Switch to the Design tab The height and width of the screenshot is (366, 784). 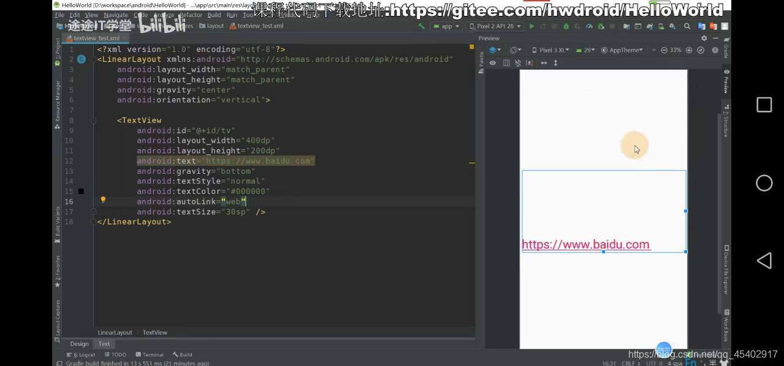tap(79, 344)
